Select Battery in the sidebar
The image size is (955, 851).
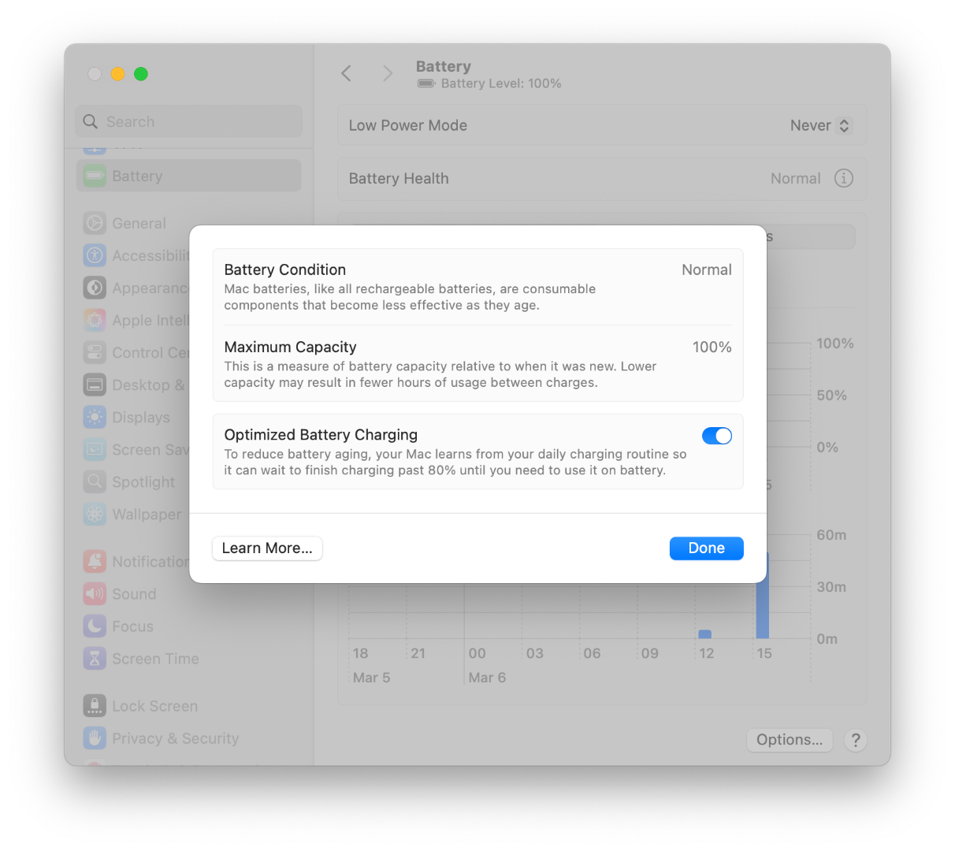(x=189, y=176)
